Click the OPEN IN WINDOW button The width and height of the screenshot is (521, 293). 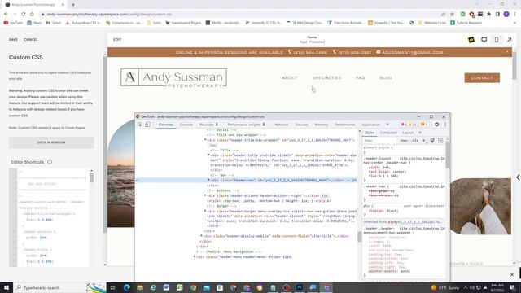coord(51,142)
